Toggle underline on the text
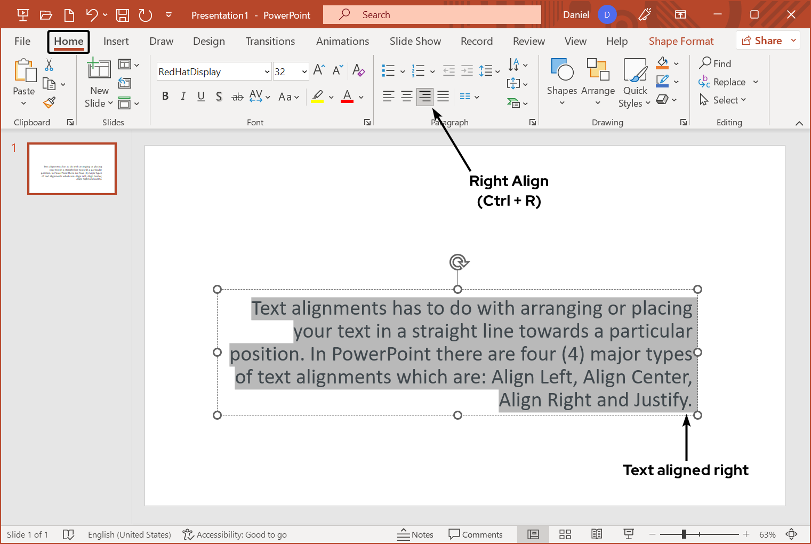This screenshot has width=811, height=544. pos(201,97)
